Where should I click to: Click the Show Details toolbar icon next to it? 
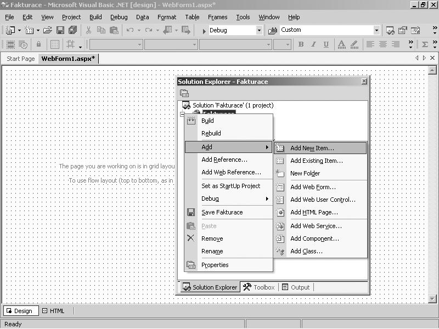pos(23,44)
